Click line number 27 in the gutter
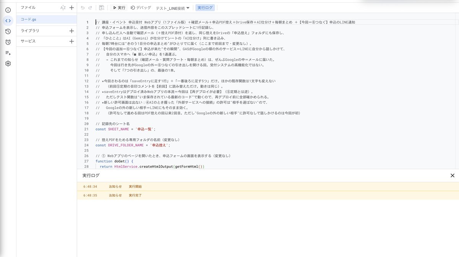The image size is (459, 257). pos(86,161)
